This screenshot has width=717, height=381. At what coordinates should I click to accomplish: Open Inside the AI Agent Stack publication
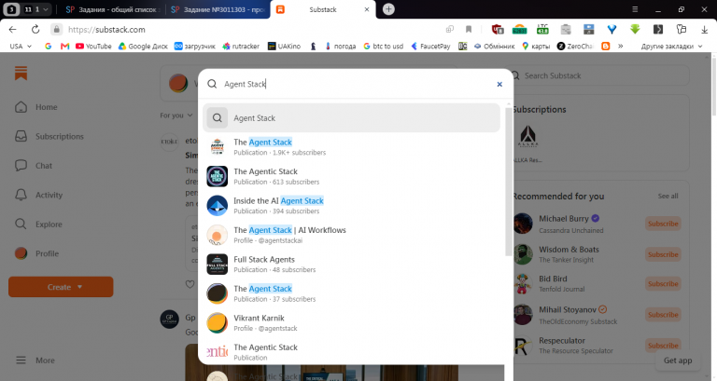coord(351,205)
